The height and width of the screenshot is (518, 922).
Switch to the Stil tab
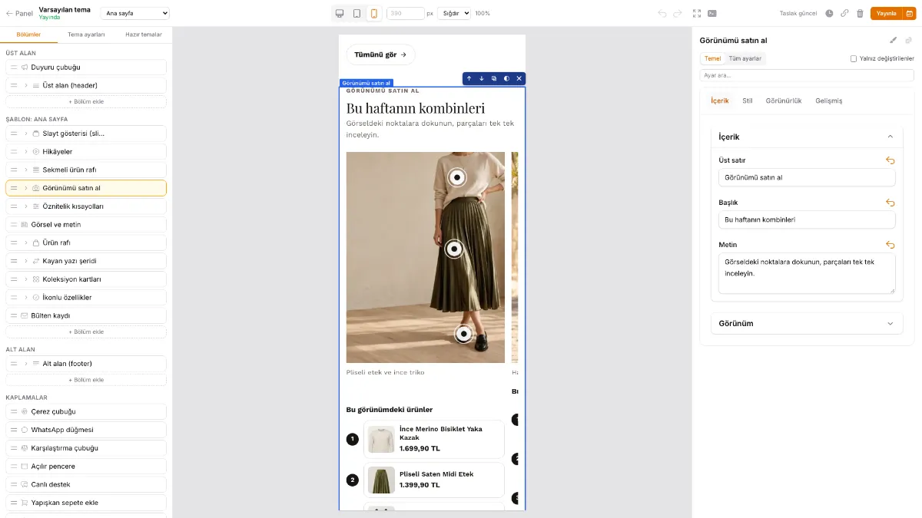pyautogui.click(x=748, y=101)
